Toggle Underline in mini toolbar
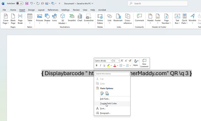The height and width of the screenshot is (121, 201). click(x=104, y=66)
